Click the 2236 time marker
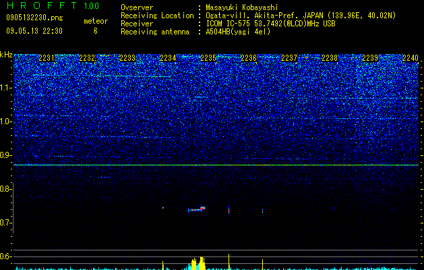Screen dimensions: 424x270 pos(249,58)
